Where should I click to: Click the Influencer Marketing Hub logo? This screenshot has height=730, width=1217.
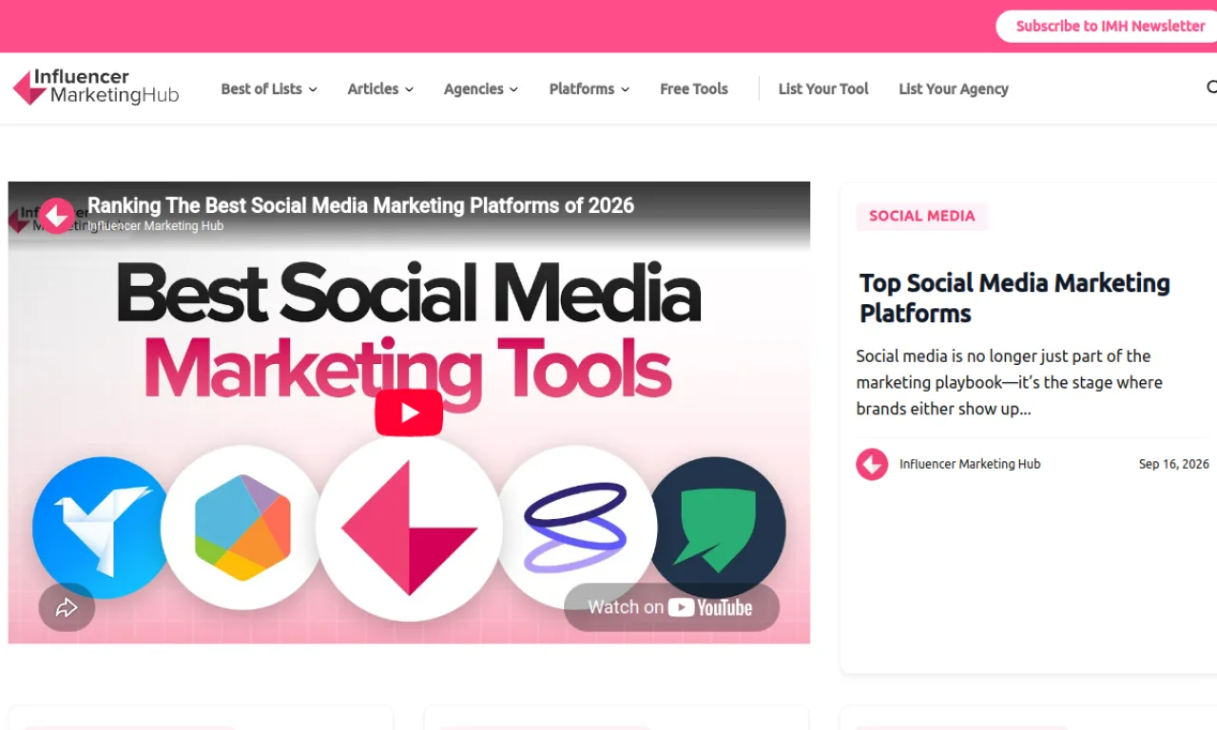[x=95, y=87]
